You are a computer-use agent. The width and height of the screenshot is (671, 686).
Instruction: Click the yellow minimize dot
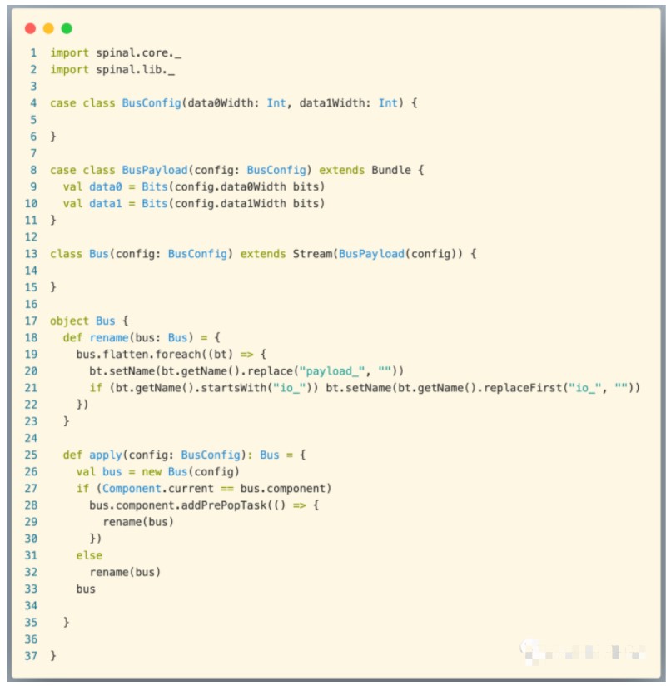click(48, 28)
